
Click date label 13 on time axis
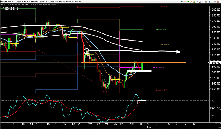pos(37,124)
